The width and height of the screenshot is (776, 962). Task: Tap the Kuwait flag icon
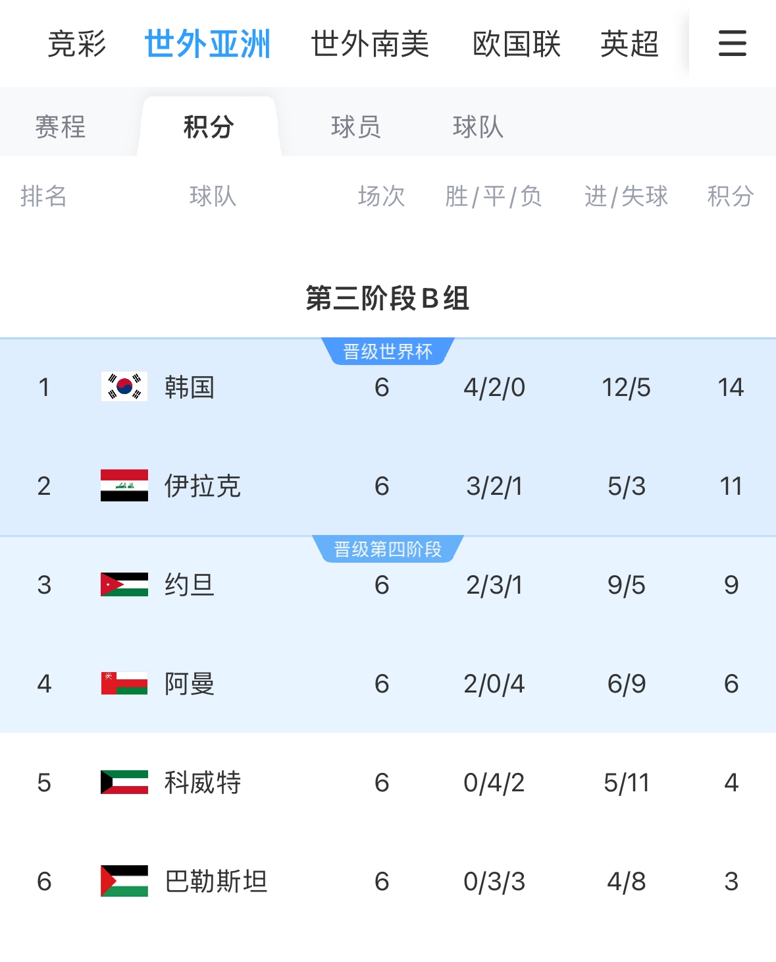[124, 782]
